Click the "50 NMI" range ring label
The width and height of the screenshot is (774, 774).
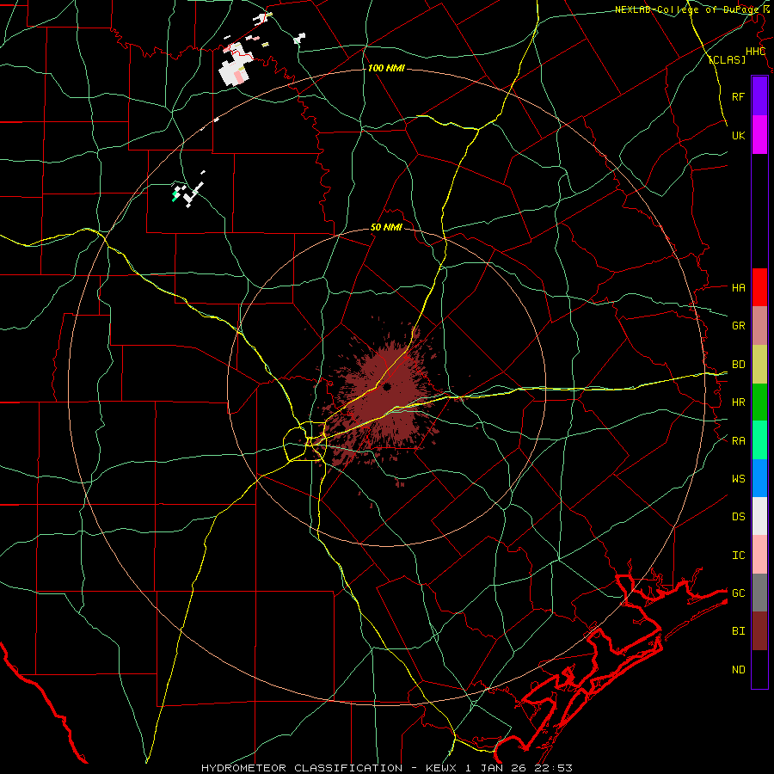pyautogui.click(x=386, y=227)
